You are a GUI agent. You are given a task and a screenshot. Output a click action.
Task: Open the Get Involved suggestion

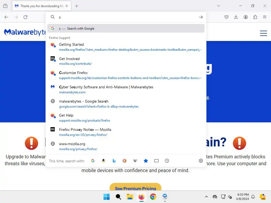[126, 61]
